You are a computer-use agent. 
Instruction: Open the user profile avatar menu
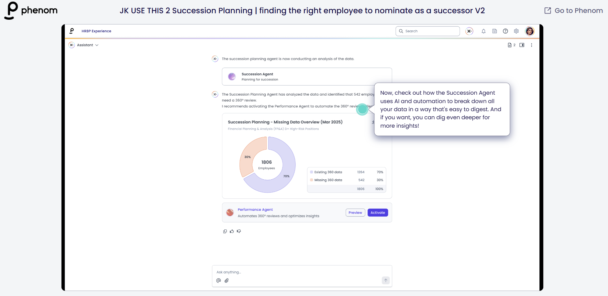pyautogui.click(x=529, y=31)
